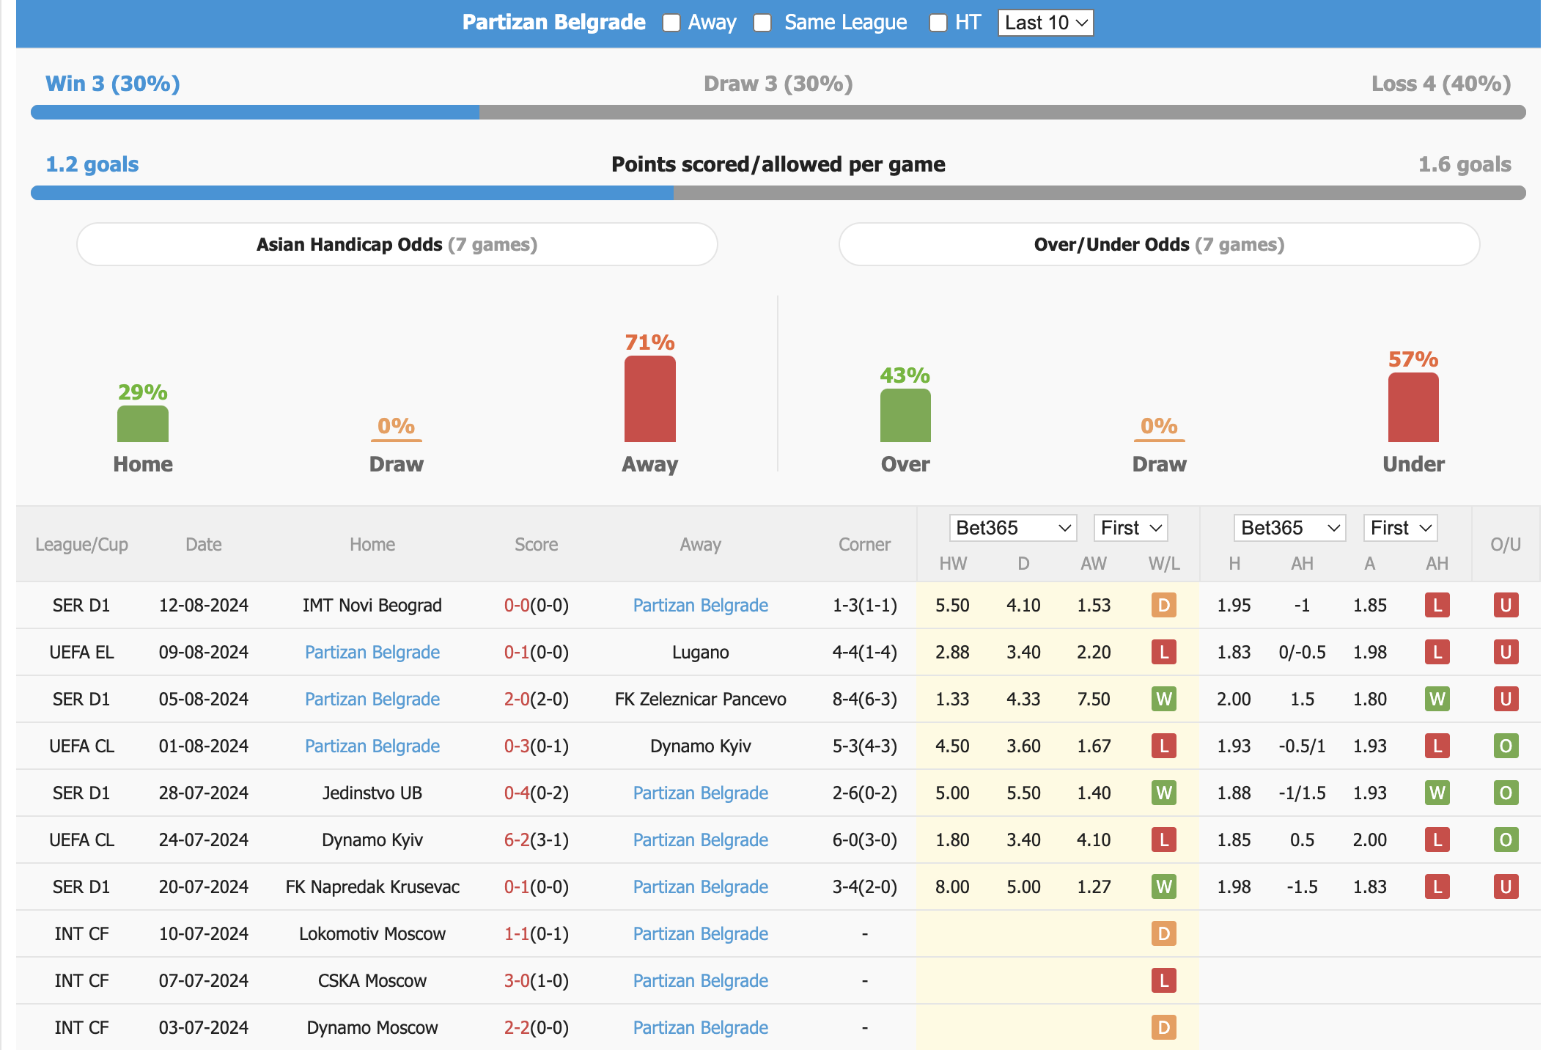
Task: Click the Partizan Belgrade header title
Action: click(x=553, y=22)
